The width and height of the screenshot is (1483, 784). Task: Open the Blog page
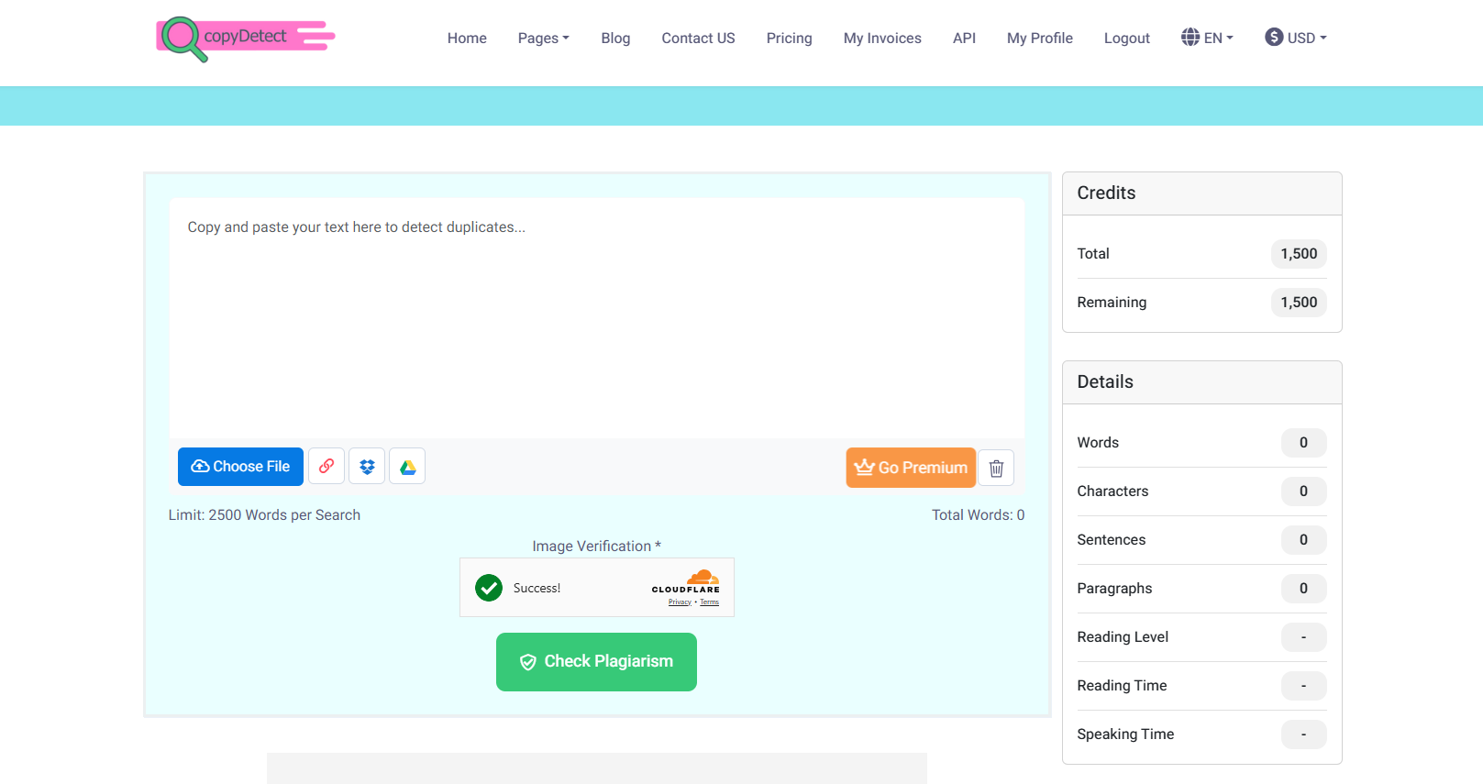click(615, 39)
